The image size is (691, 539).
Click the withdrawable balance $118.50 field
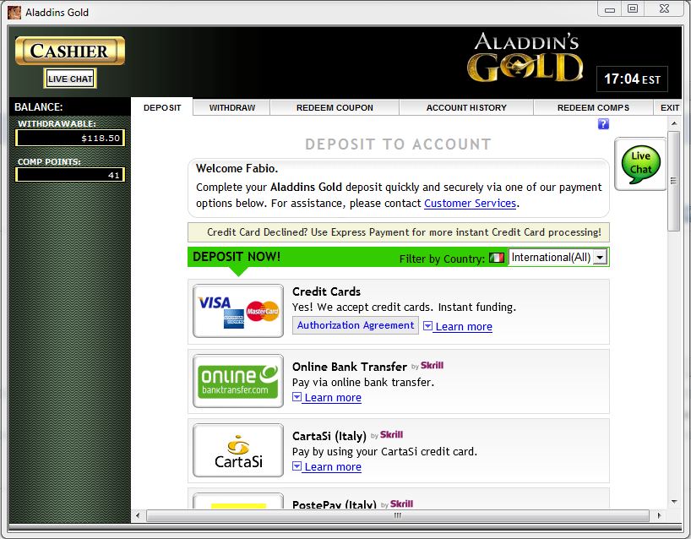[x=70, y=138]
